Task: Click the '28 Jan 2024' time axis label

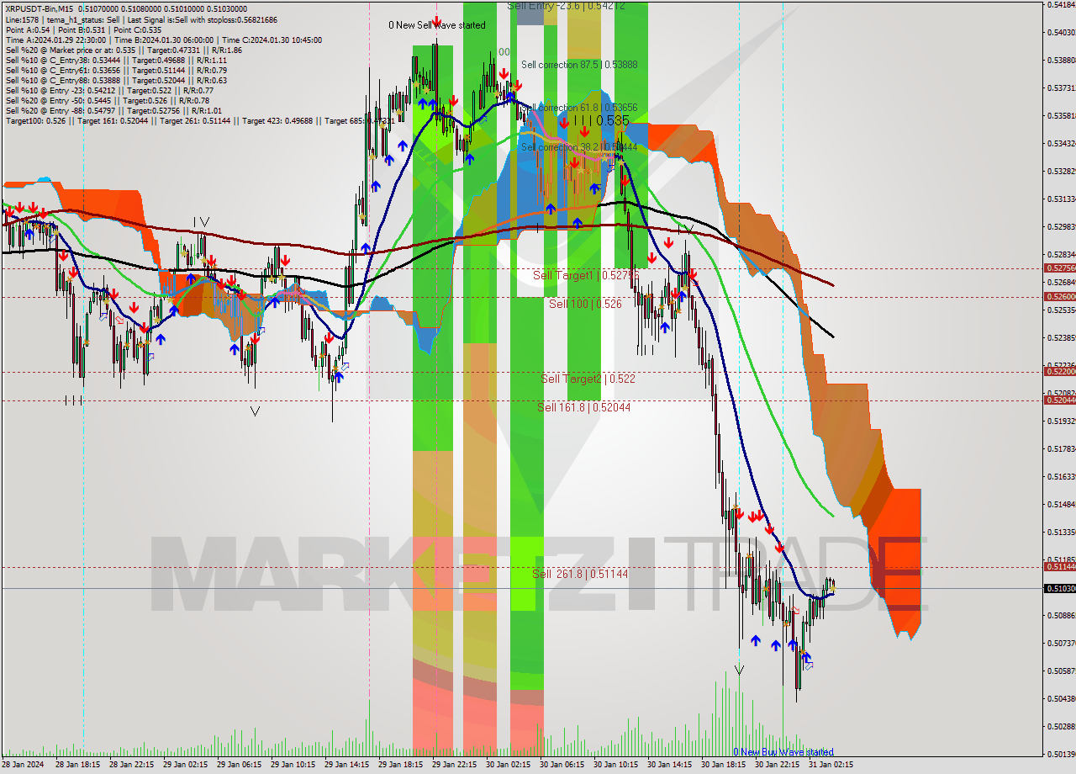Action: tap(24, 766)
